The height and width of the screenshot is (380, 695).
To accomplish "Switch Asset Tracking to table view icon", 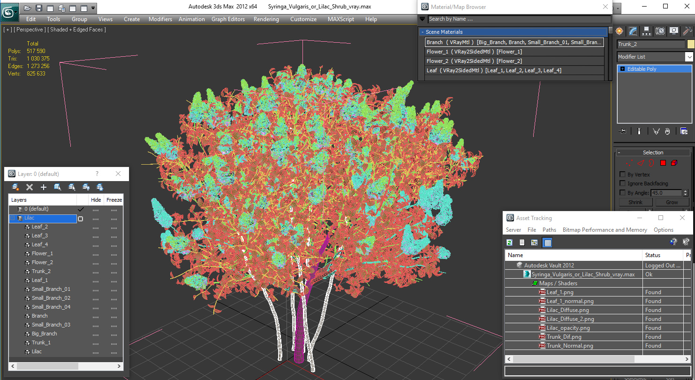I will 547,243.
